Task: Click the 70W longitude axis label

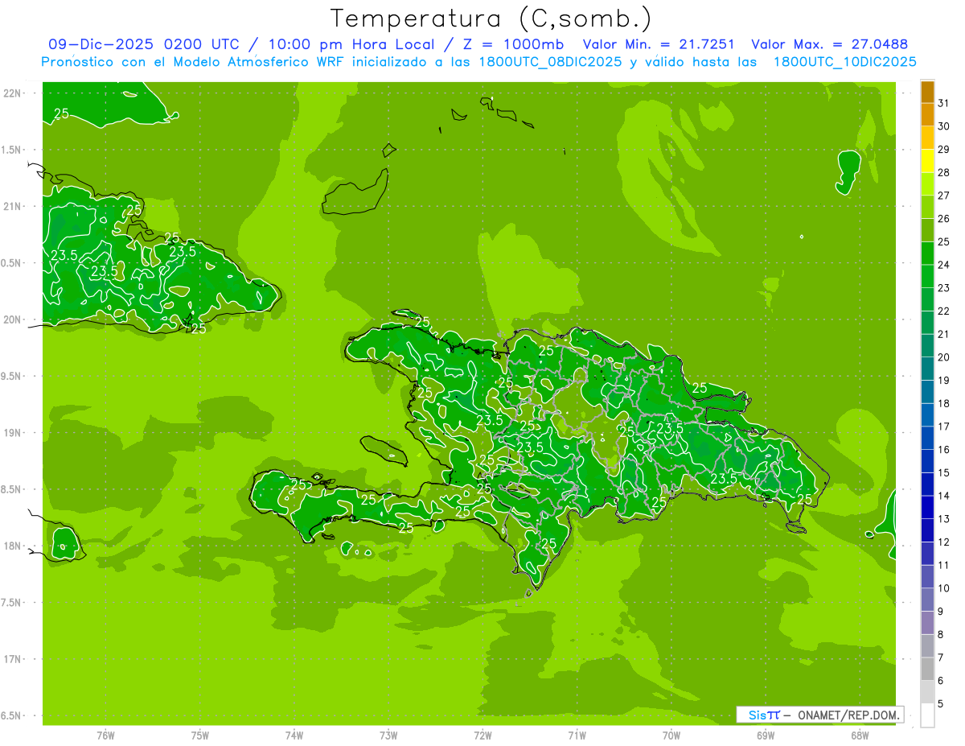Action: (x=671, y=735)
